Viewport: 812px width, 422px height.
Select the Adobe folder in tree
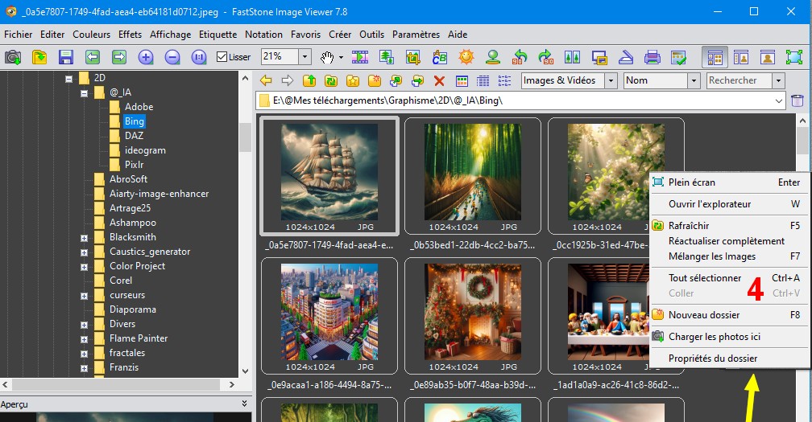click(x=139, y=107)
